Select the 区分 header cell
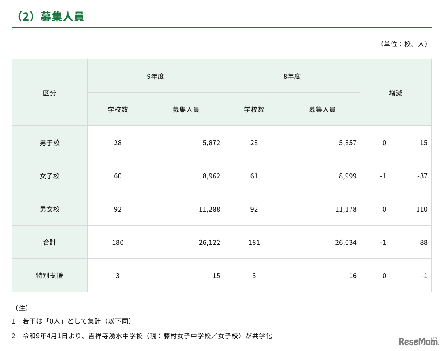Image resolution: width=444 pixels, height=351 pixels. coord(50,93)
